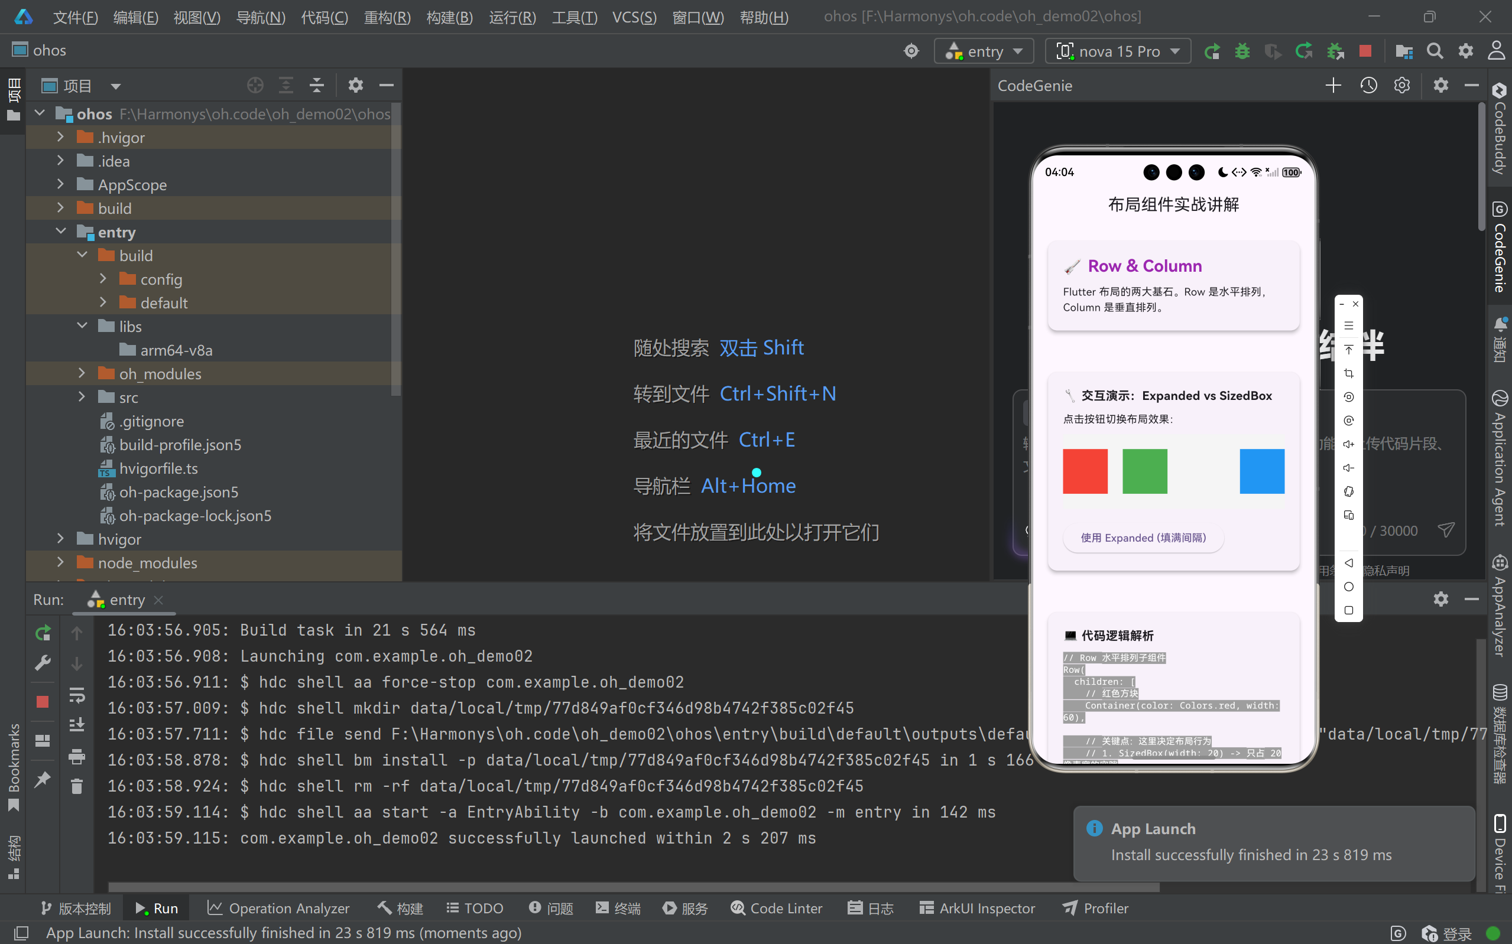Click the rerun icon in Run panel
Image resolution: width=1512 pixels, height=944 pixels.
(43, 633)
